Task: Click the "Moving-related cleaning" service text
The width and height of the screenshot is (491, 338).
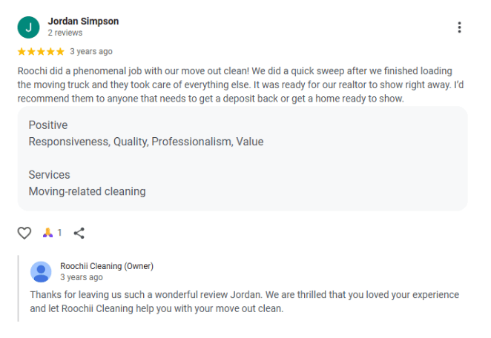Action: point(87,191)
